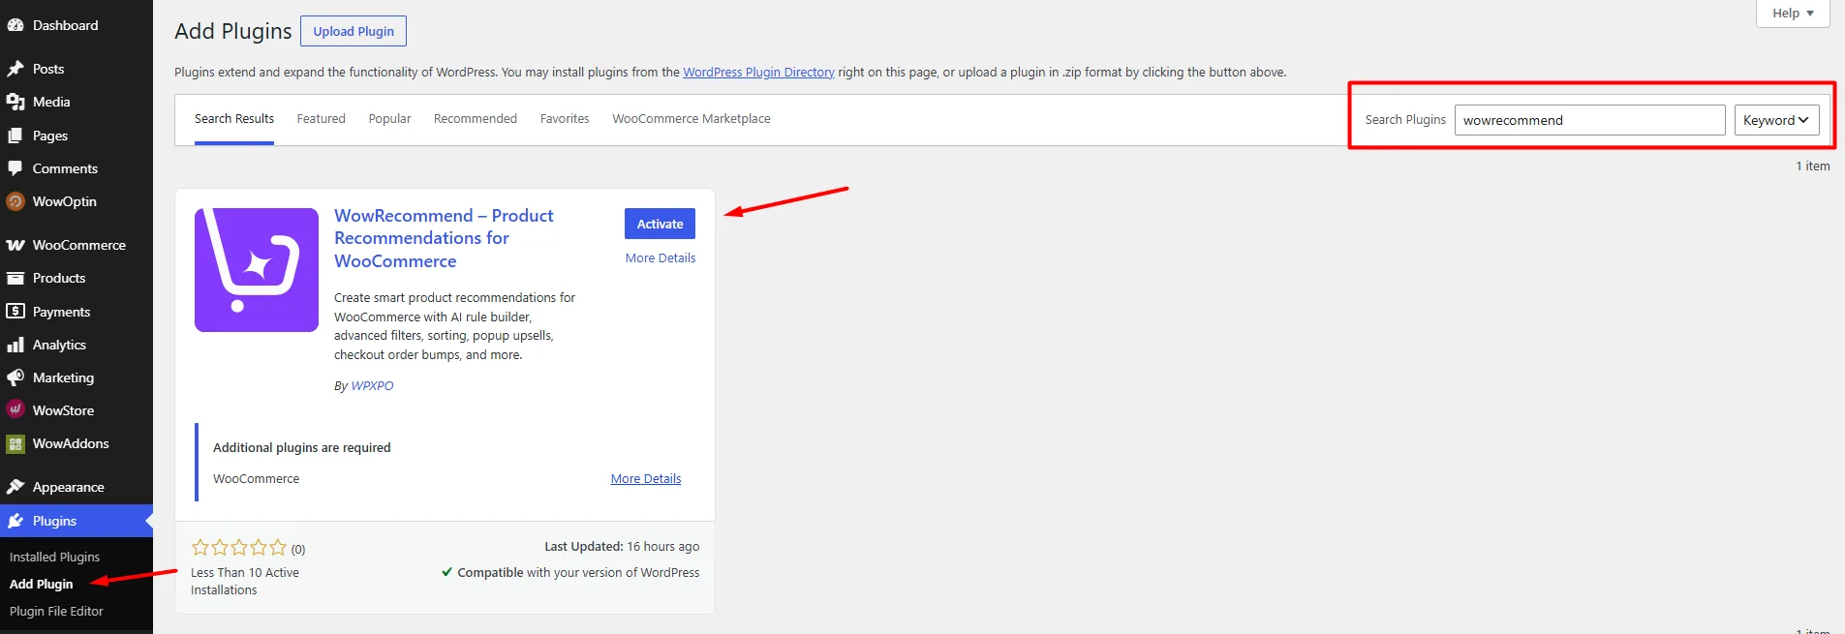Screen dimensions: 1845x634
Task: Select the Search Results tab
Action: tap(234, 119)
